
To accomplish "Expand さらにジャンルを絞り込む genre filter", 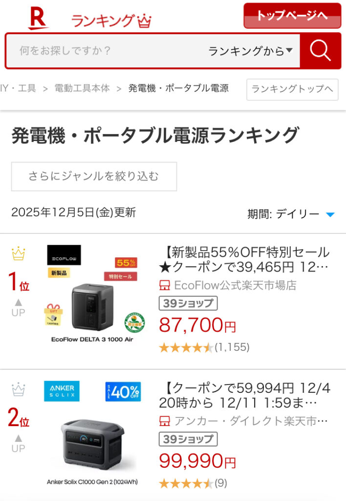I will tap(94, 177).
